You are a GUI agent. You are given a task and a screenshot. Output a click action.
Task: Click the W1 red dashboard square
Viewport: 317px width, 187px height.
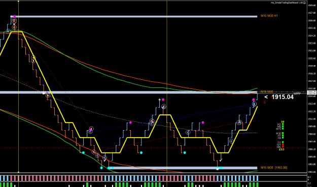[283, 144]
